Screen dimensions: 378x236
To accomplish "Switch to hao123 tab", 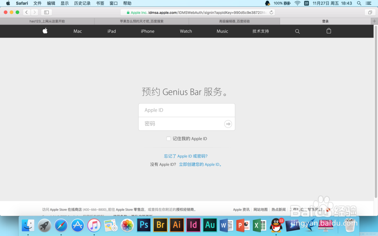I will click(47, 21).
